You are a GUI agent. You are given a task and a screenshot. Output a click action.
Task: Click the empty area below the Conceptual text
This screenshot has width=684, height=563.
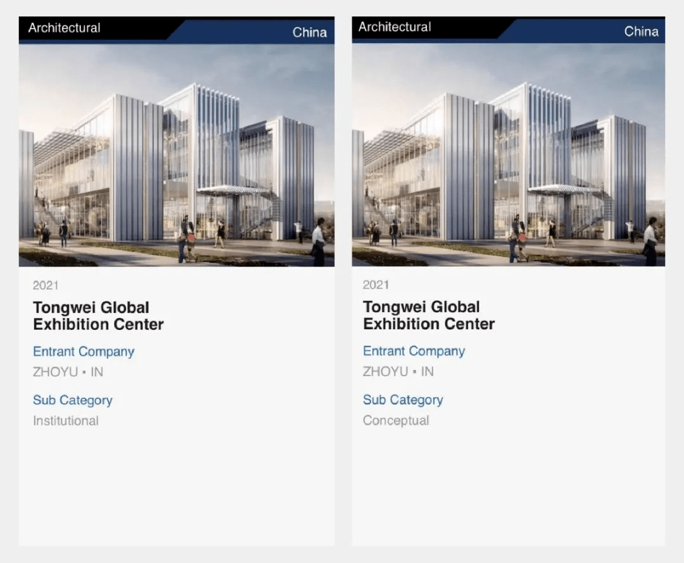(508, 488)
